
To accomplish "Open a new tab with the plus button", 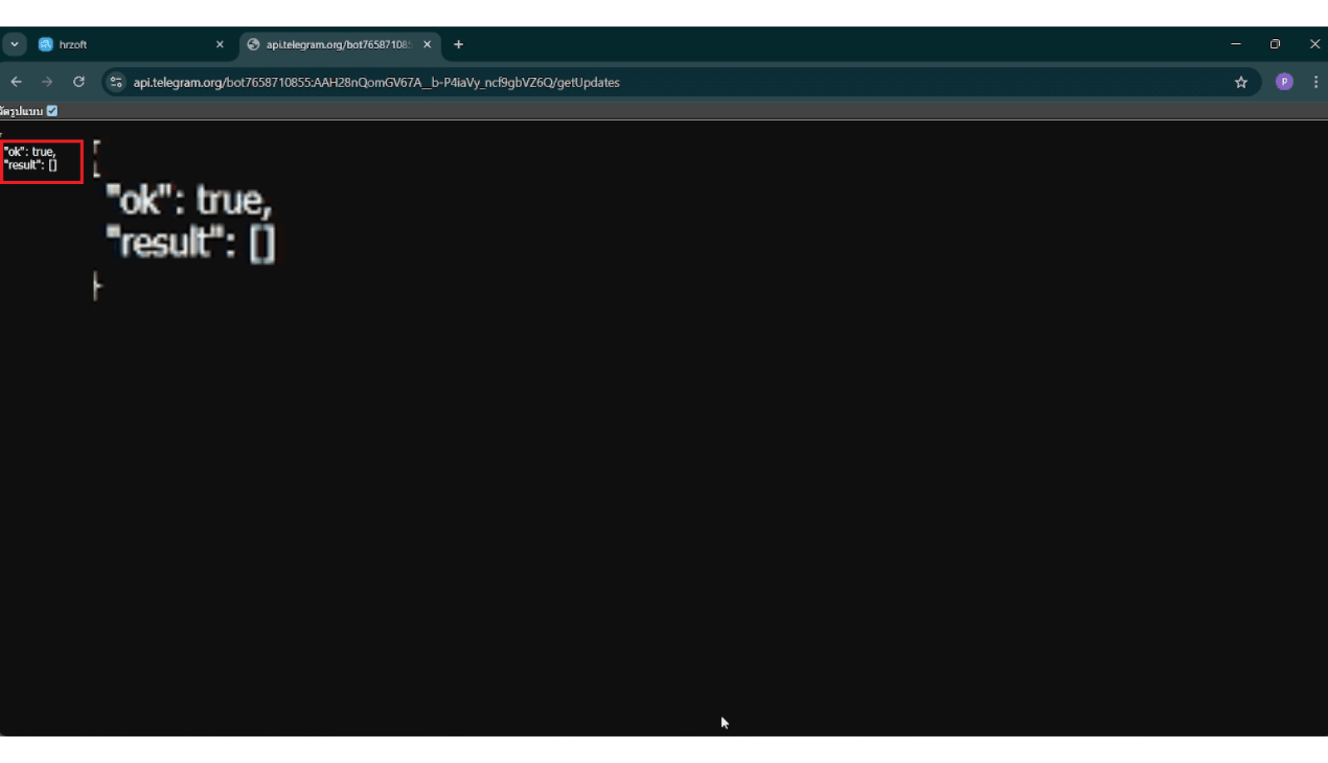I will tap(459, 45).
